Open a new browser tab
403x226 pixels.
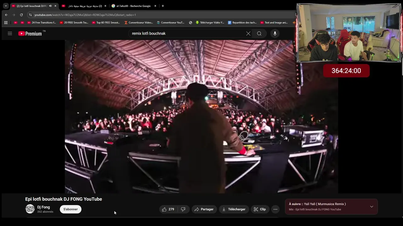(163, 6)
